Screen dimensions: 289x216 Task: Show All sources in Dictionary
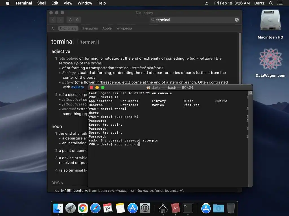(x=53, y=28)
